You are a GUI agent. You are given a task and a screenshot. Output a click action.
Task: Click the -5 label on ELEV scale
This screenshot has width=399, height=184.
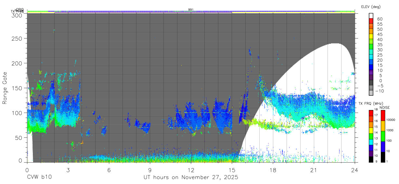[380, 86]
